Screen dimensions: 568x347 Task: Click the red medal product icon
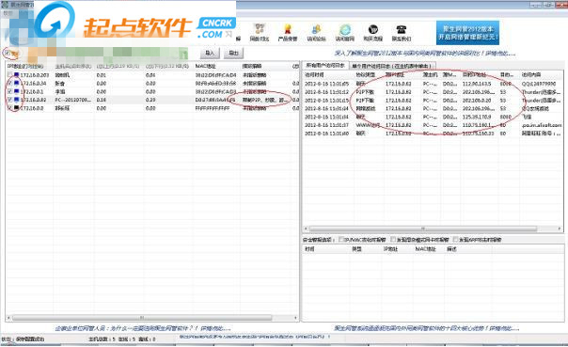(x=288, y=29)
